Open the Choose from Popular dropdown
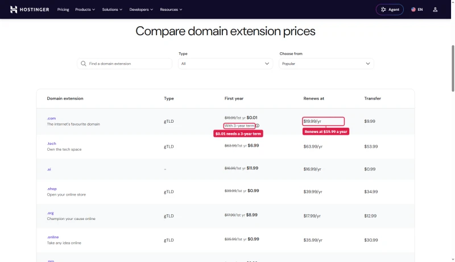 pos(326,64)
